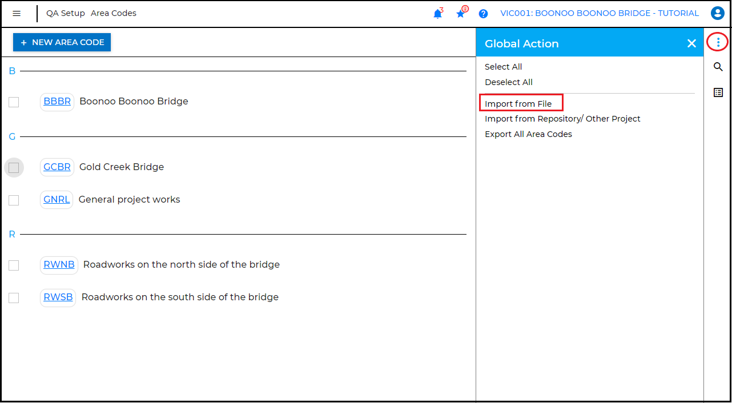Image resolution: width=732 pixels, height=403 pixels.
Task: Click Export All Area Codes
Action: (528, 134)
